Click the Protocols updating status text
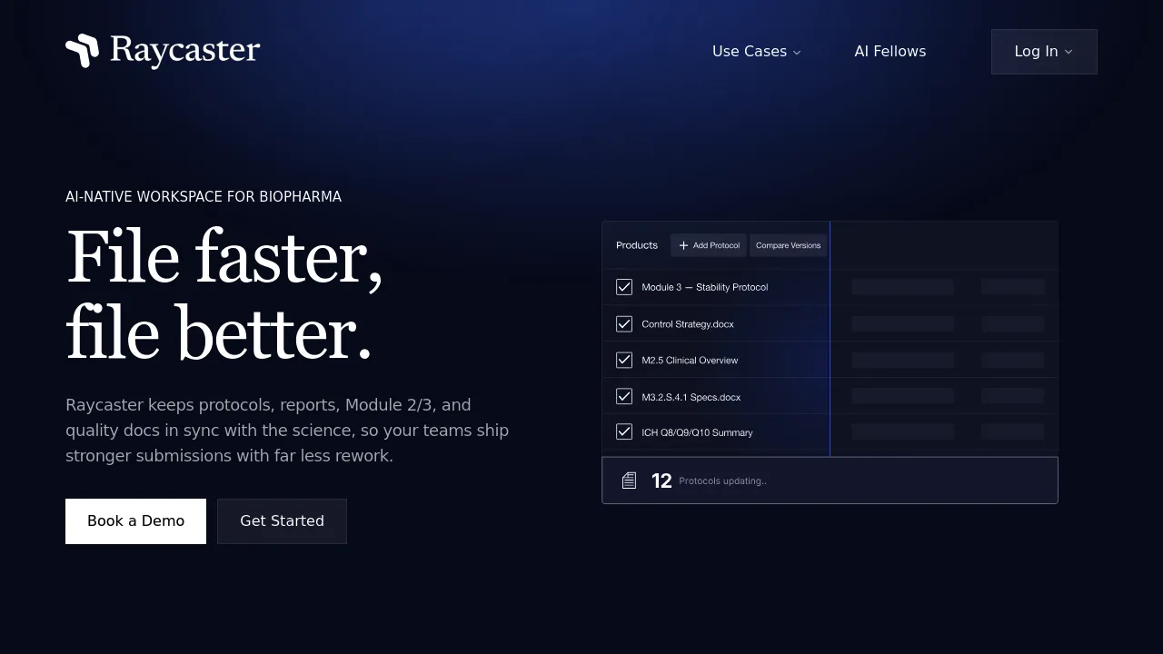1163x654 pixels. tap(722, 481)
